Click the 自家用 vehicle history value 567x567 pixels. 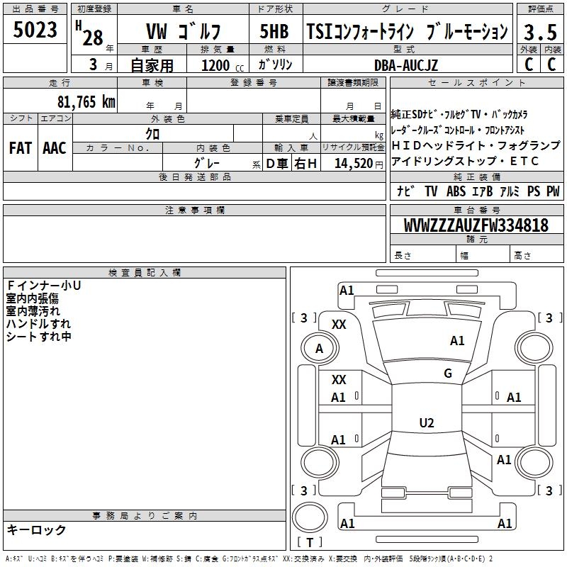152,65
